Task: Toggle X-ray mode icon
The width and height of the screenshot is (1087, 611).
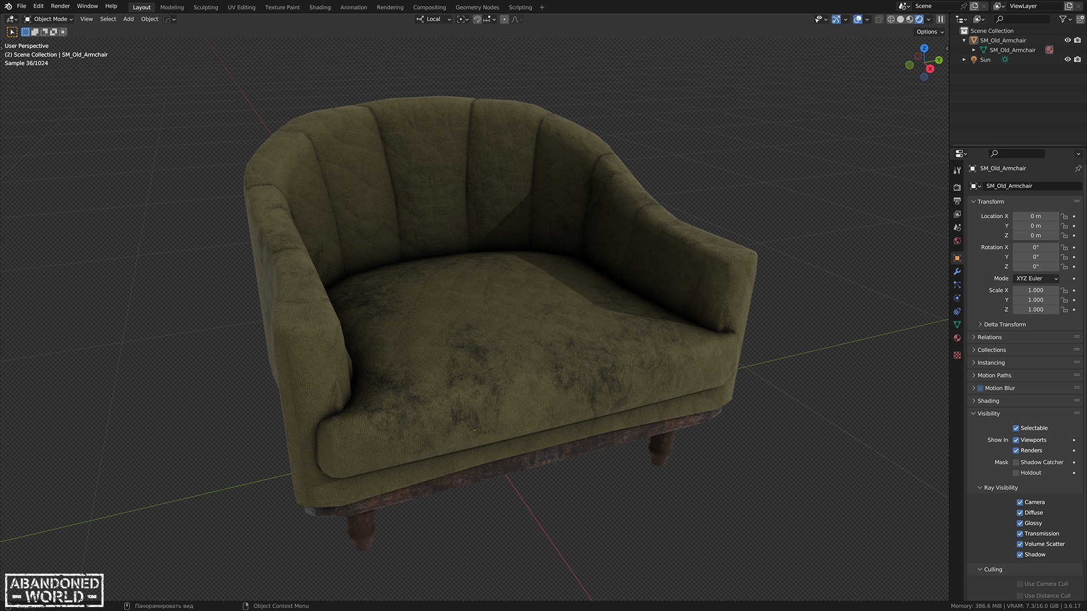Action: coord(879,19)
